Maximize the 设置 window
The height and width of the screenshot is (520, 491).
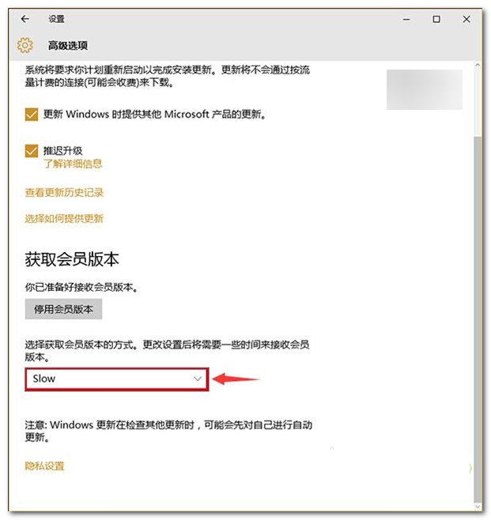436,19
